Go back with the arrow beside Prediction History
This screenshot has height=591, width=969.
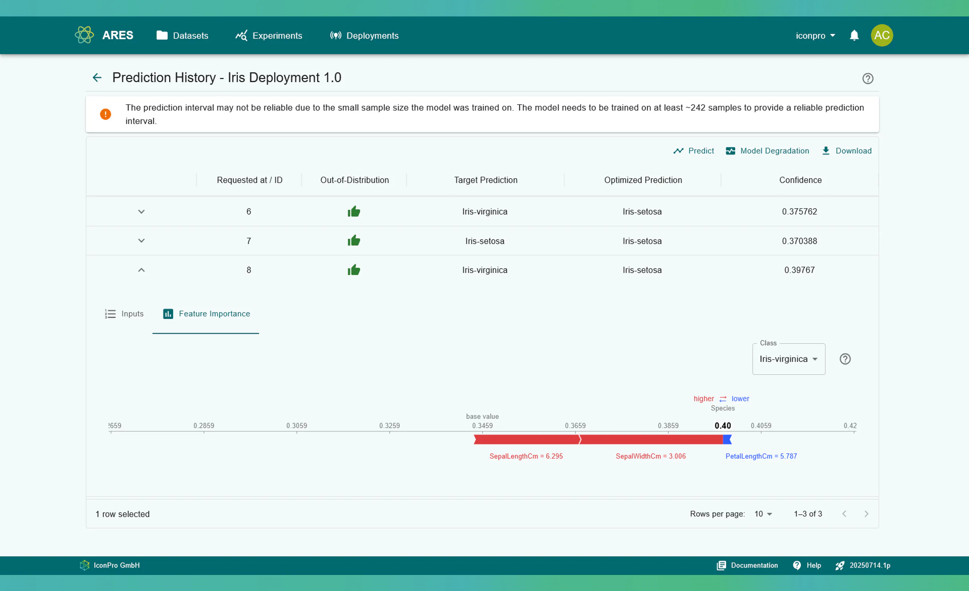97,77
